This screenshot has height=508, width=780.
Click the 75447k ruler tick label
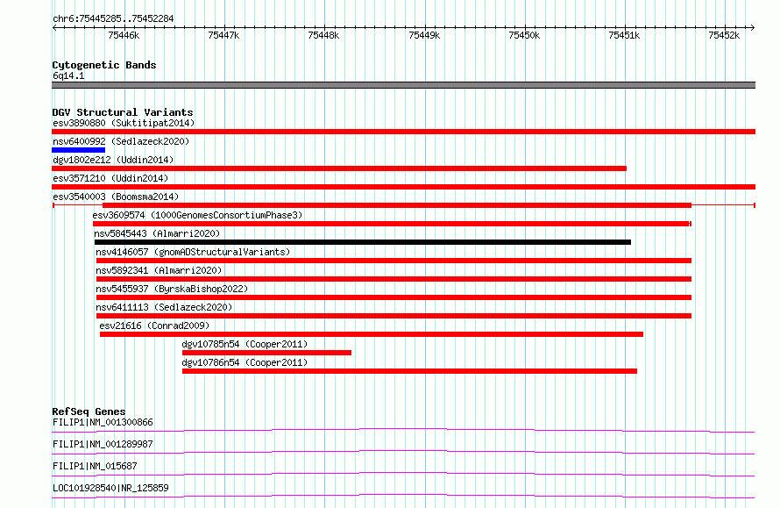pyautogui.click(x=223, y=35)
